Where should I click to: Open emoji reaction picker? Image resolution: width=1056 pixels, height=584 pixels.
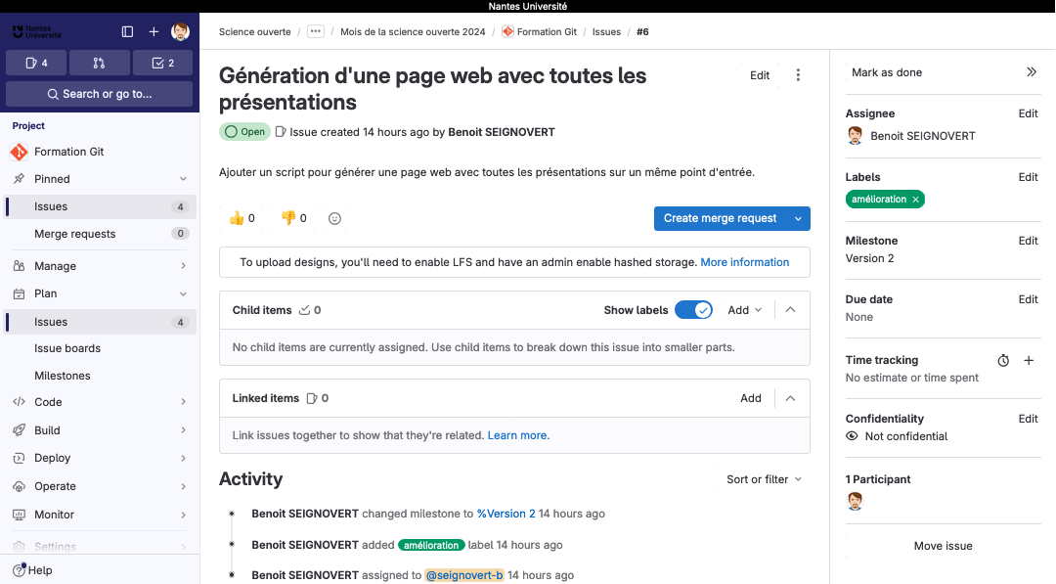pos(334,218)
